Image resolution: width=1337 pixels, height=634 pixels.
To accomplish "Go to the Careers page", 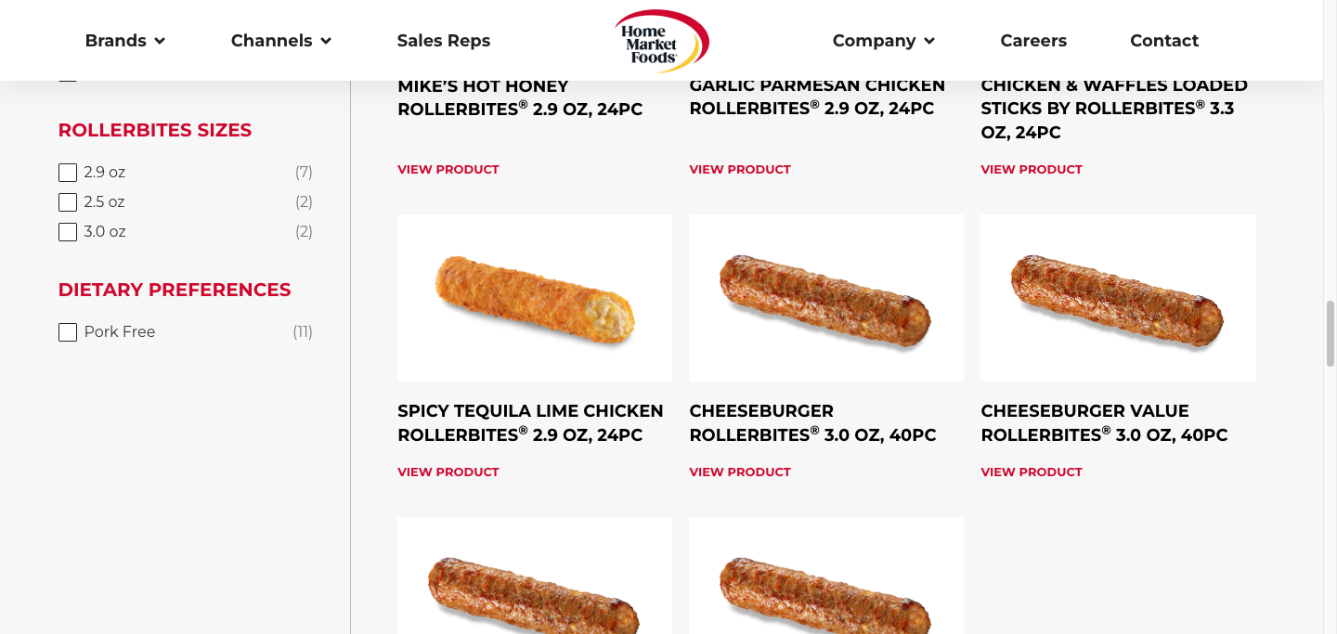I will pos(1033,41).
